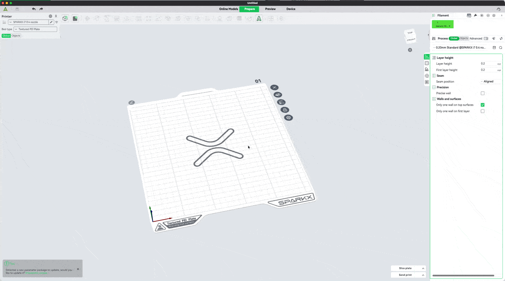Switch to the Preview tab
This screenshot has height=281, width=505.
pyautogui.click(x=270, y=9)
